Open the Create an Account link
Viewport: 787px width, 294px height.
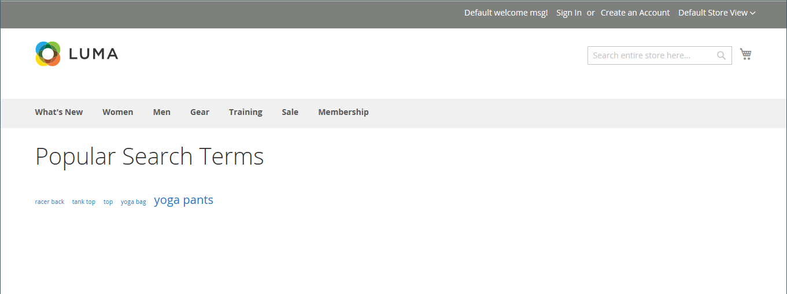[x=635, y=13]
